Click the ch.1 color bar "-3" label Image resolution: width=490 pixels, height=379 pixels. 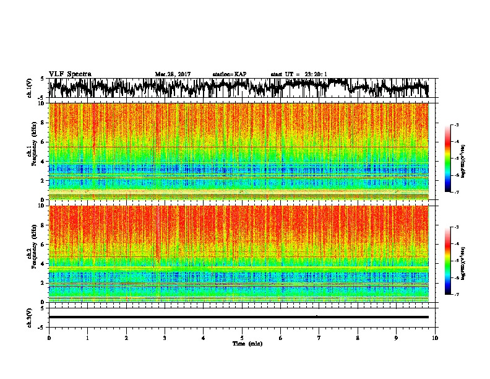point(457,125)
